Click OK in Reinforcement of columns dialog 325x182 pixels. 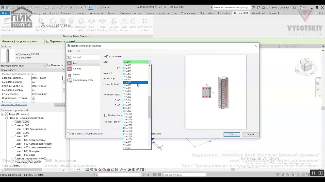point(232,134)
